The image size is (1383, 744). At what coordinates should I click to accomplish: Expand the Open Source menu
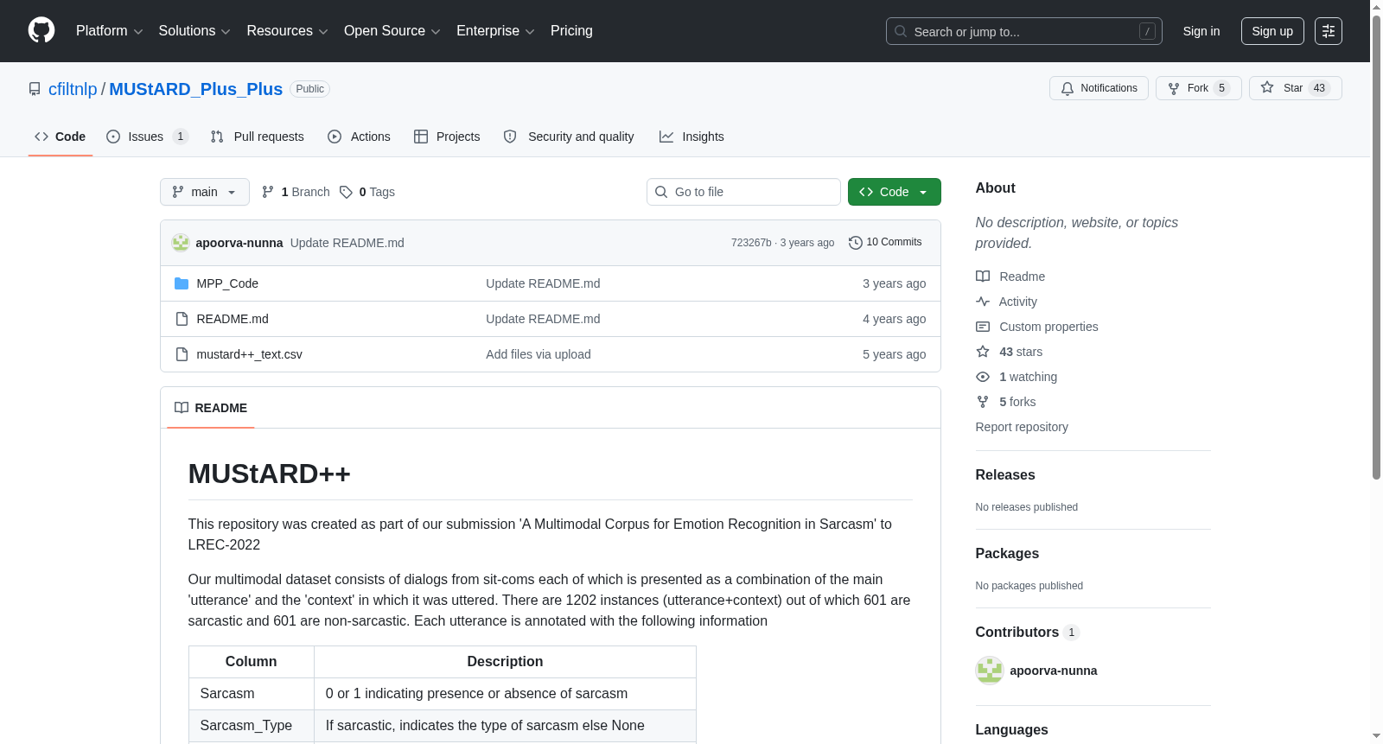tap(392, 31)
